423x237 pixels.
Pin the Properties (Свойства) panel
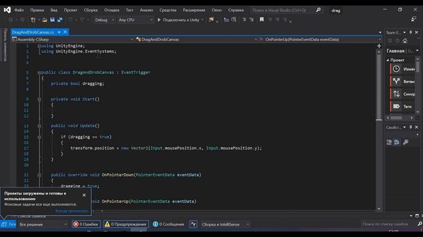410,127
